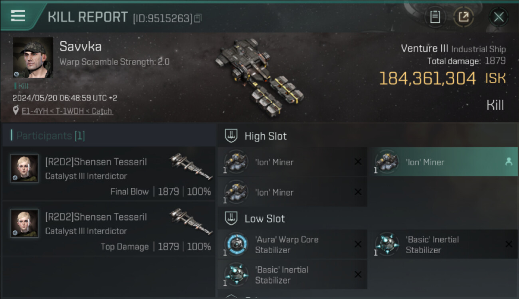Click X beside second-row 'Ion' Miner
The width and height of the screenshot is (519, 299).
tap(358, 192)
